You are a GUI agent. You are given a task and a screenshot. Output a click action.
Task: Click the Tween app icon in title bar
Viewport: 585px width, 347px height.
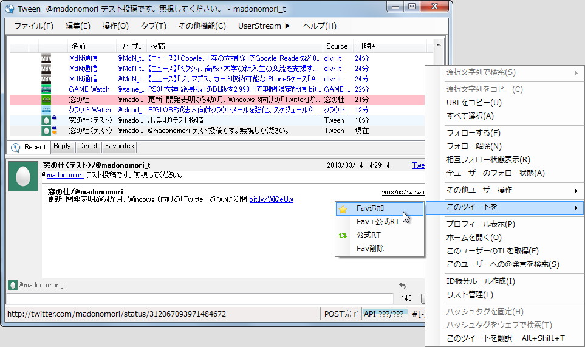point(9,9)
